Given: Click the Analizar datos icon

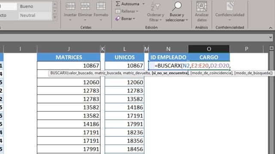Looking at the screenshot, I should pos(202,6).
